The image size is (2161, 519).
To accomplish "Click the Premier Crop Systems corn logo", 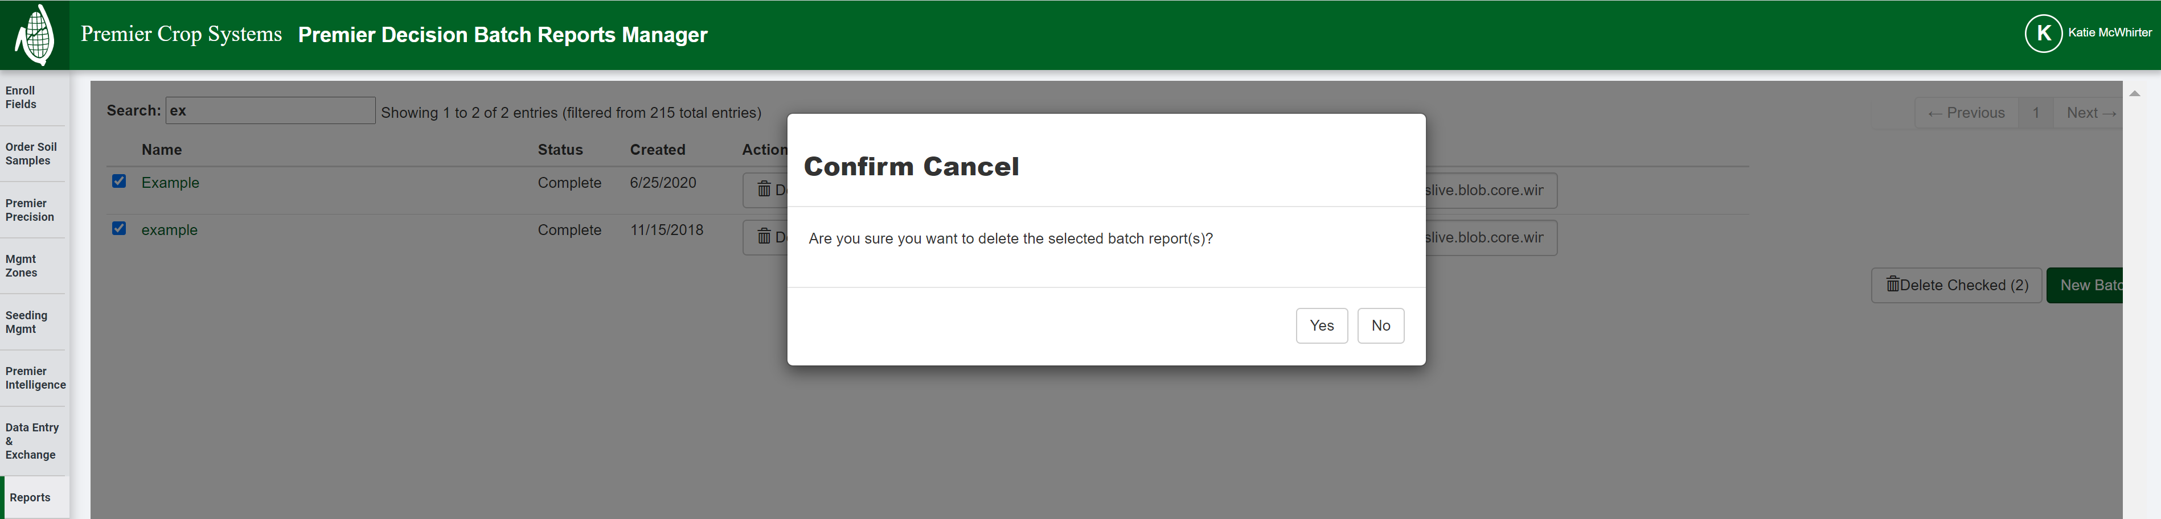I will (x=35, y=34).
